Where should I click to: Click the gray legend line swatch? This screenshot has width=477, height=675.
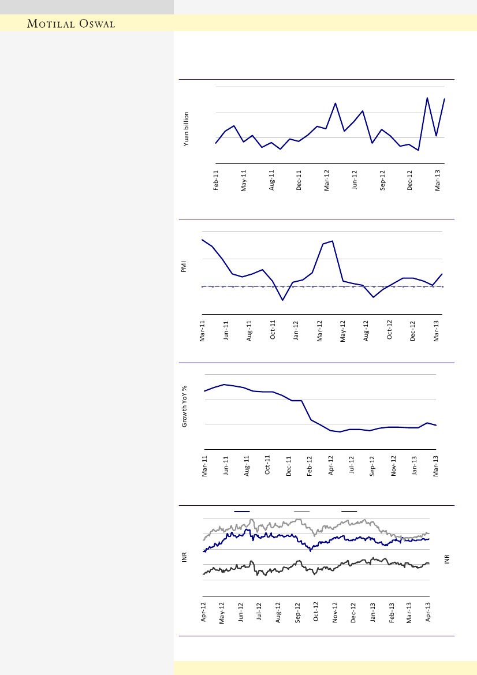(x=301, y=511)
